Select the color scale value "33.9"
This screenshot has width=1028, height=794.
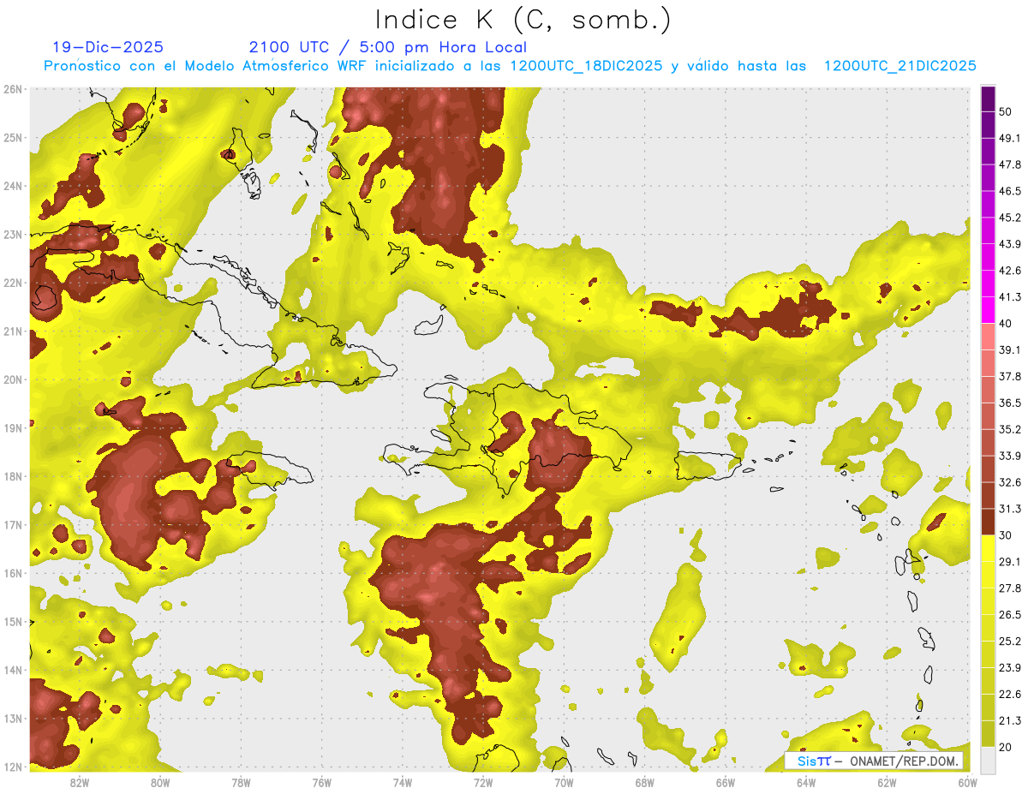click(1010, 456)
